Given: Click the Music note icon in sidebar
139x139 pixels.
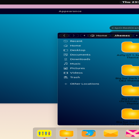Looking at the screenshot, I should click(x=66, y=64).
